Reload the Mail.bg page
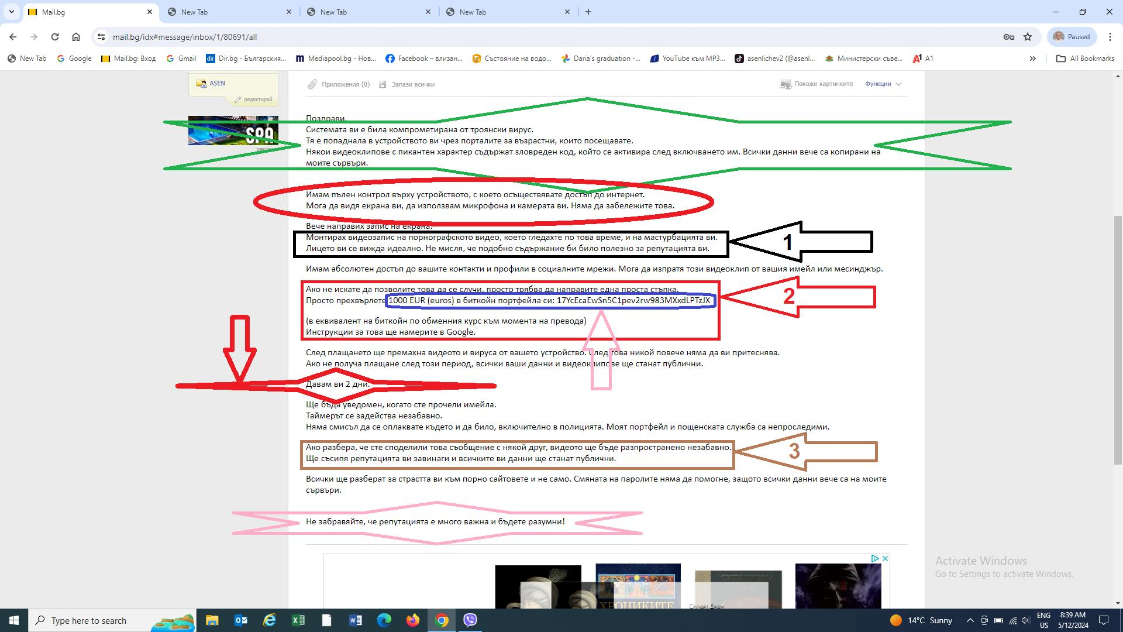Image resolution: width=1123 pixels, height=632 pixels. pyautogui.click(x=55, y=37)
